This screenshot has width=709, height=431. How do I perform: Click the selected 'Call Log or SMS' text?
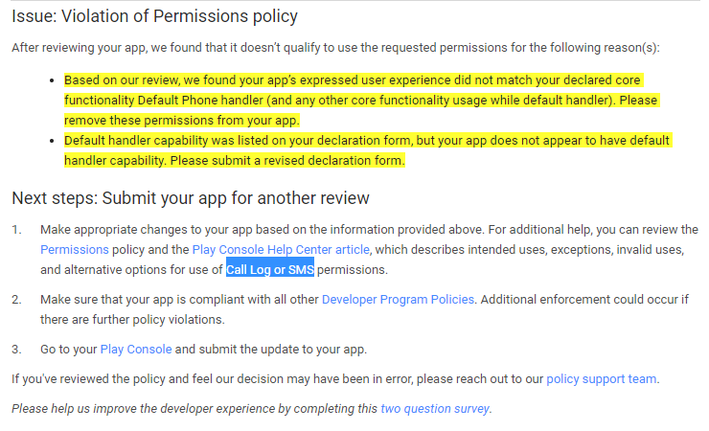click(270, 270)
